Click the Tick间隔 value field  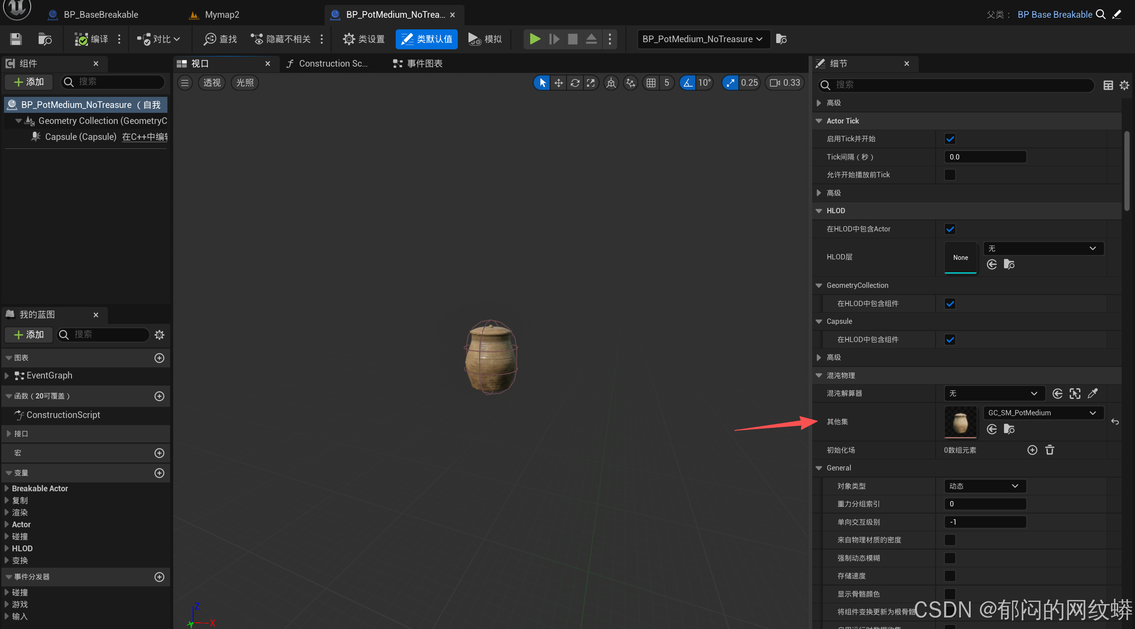click(984, 157)
